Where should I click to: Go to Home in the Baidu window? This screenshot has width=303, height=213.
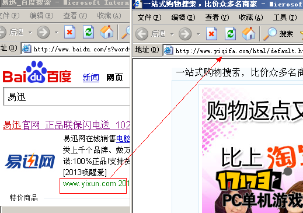[x=107, y=32]
